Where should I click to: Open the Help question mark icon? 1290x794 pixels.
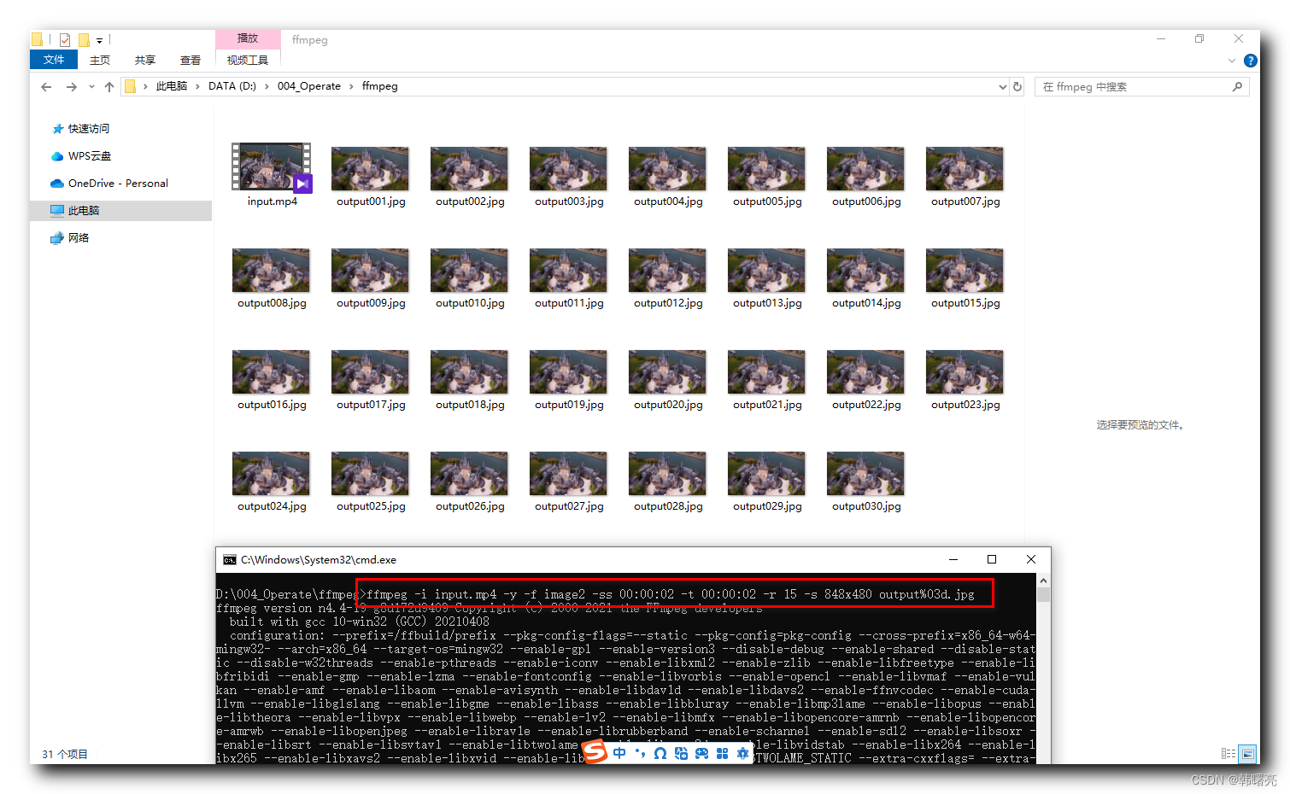click(x=1251, y=61)
